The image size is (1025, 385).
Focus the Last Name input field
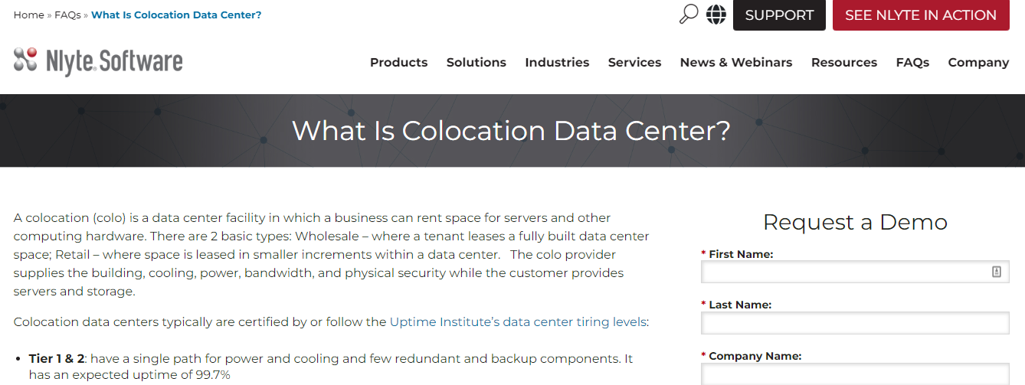(x=855, y=323)
